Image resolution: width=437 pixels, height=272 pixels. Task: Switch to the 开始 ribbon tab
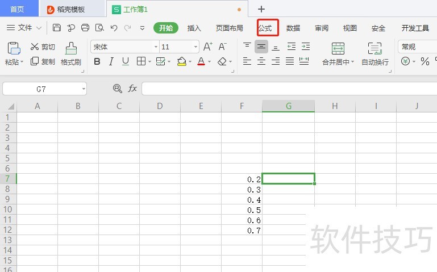166,28
